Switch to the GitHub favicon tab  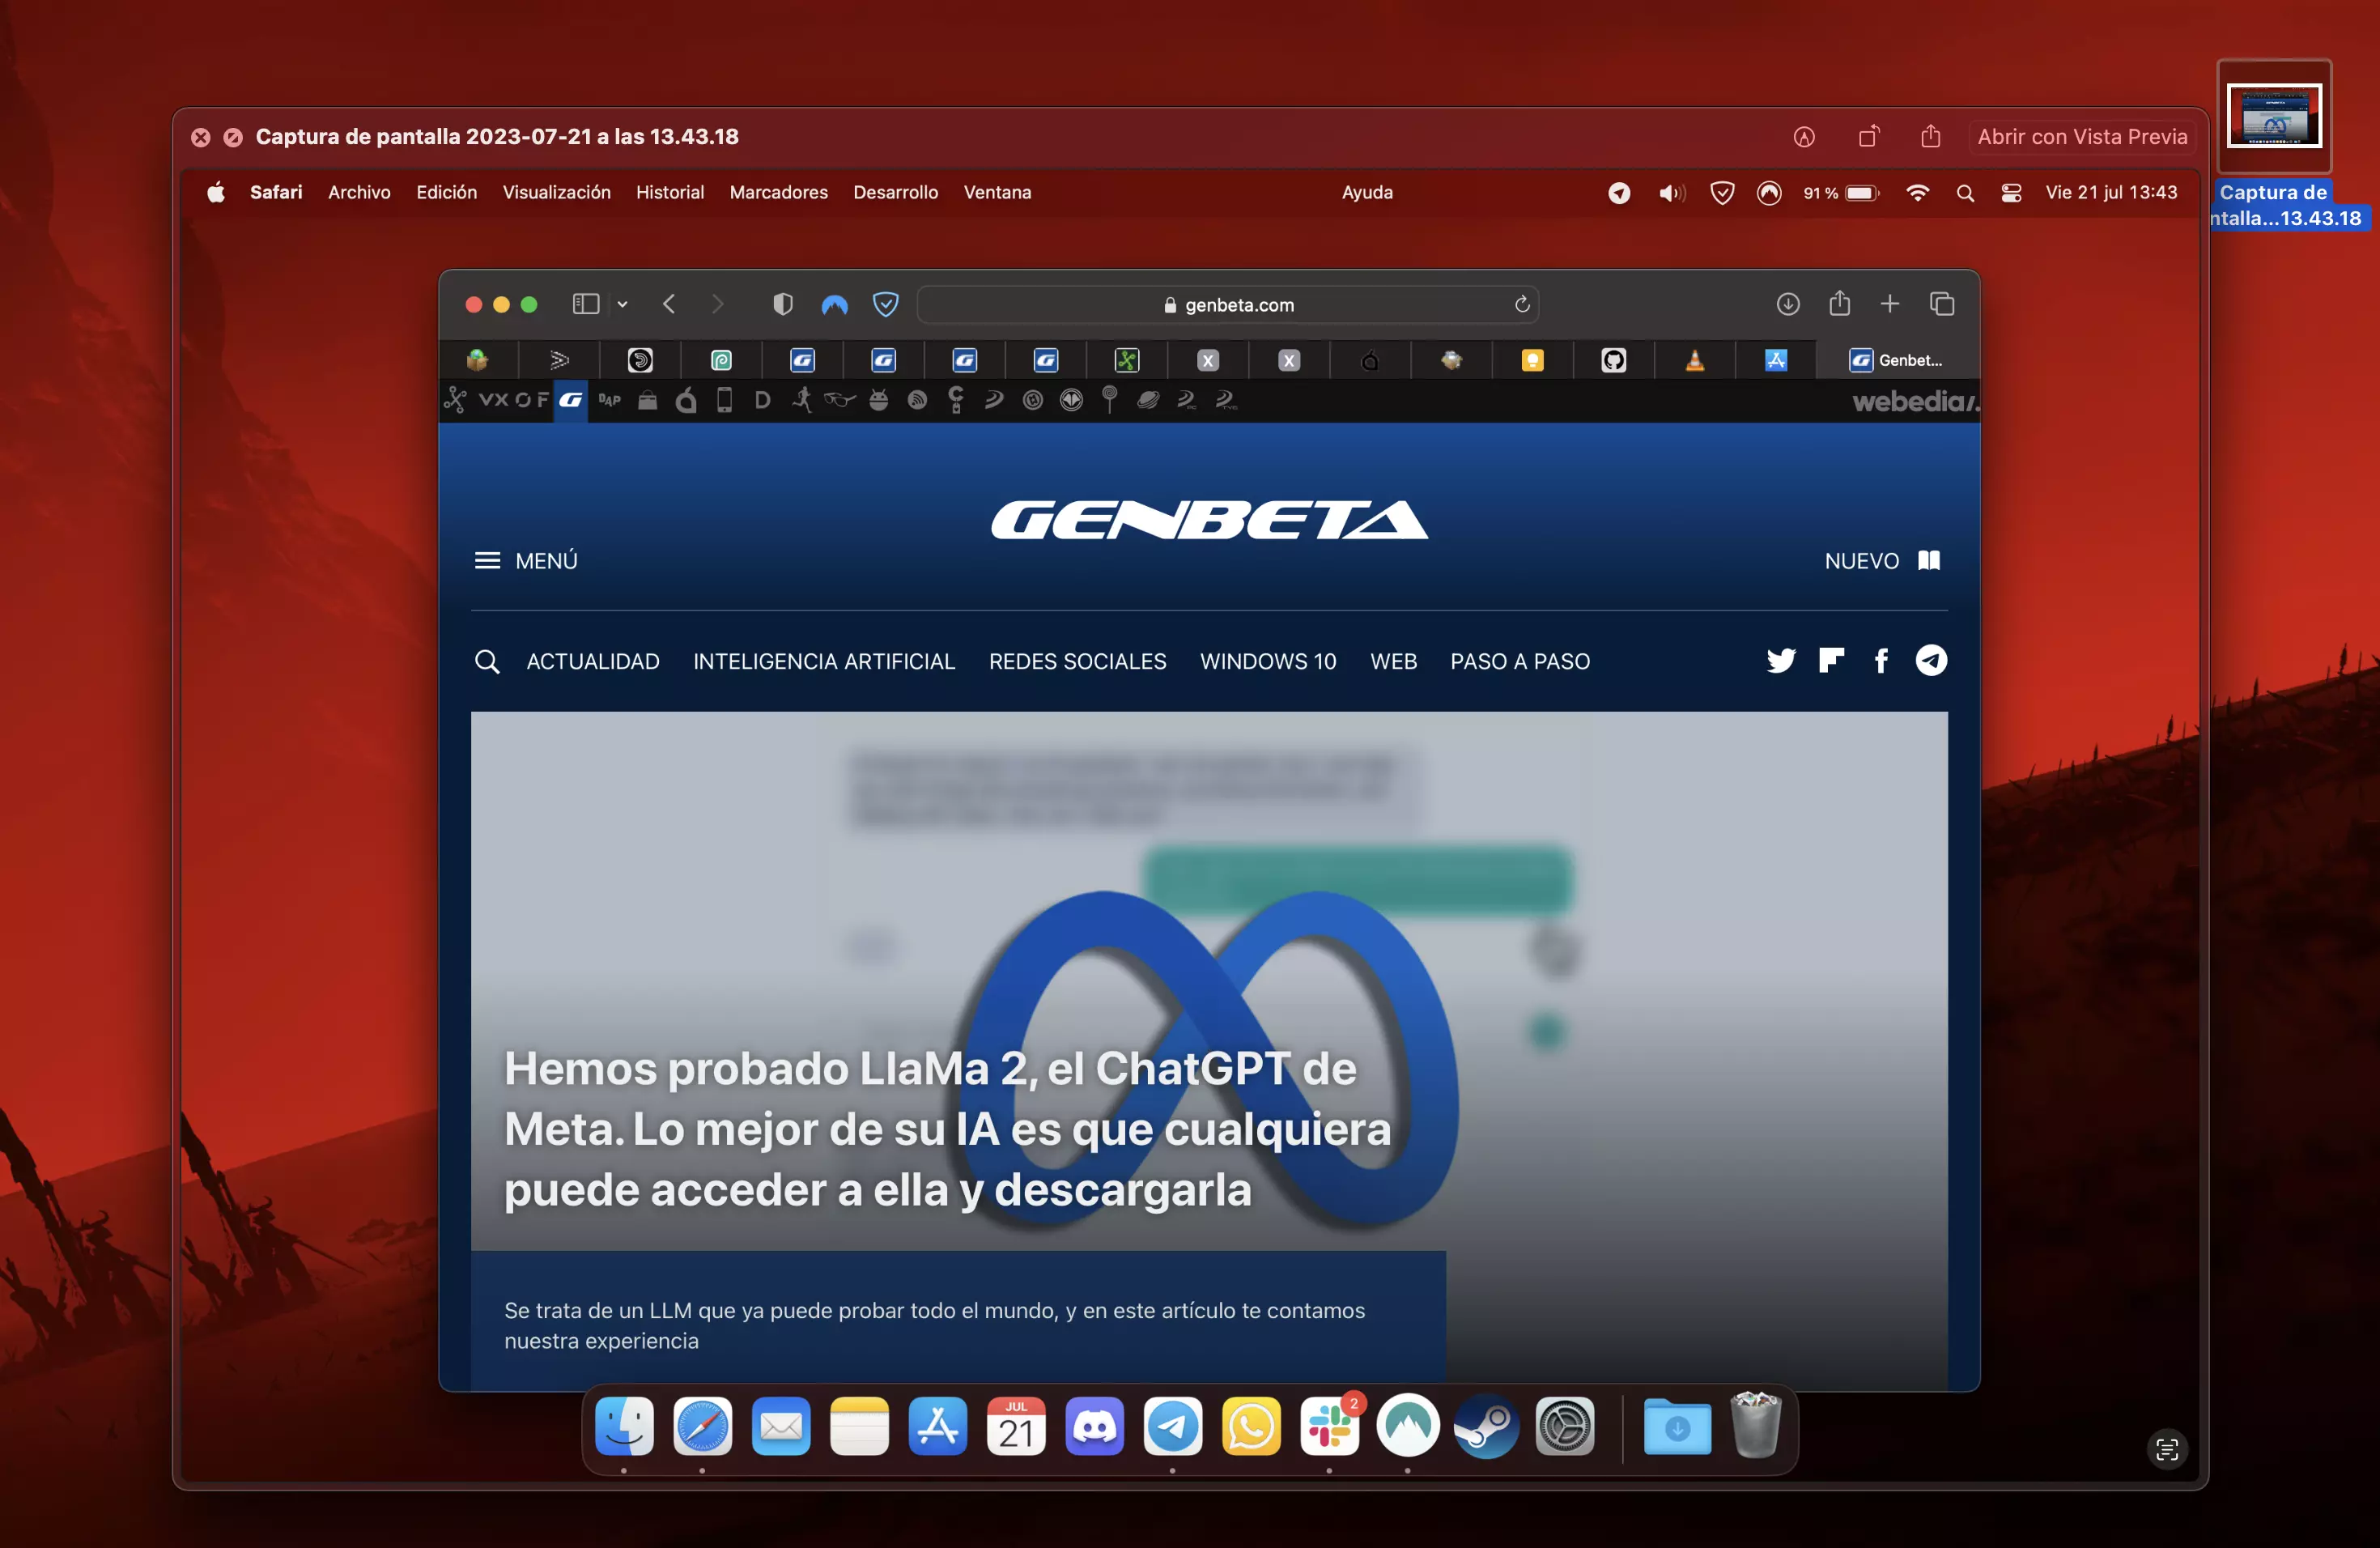(1613, 360)
